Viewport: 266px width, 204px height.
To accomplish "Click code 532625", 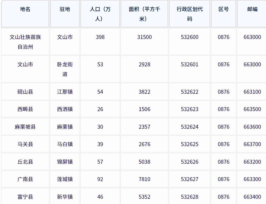I will point(190,144).
